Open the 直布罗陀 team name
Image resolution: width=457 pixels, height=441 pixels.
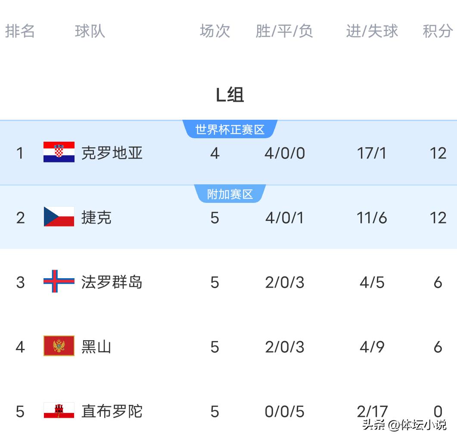tap(112, 411)
